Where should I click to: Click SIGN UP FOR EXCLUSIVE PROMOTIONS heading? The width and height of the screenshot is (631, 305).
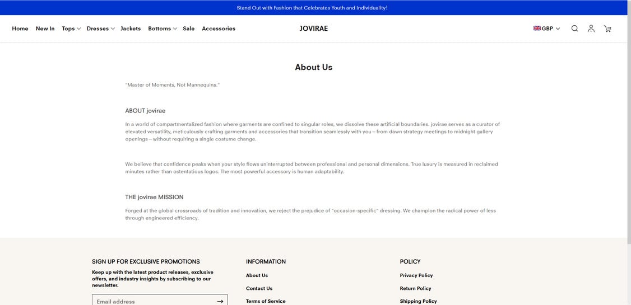146,261
